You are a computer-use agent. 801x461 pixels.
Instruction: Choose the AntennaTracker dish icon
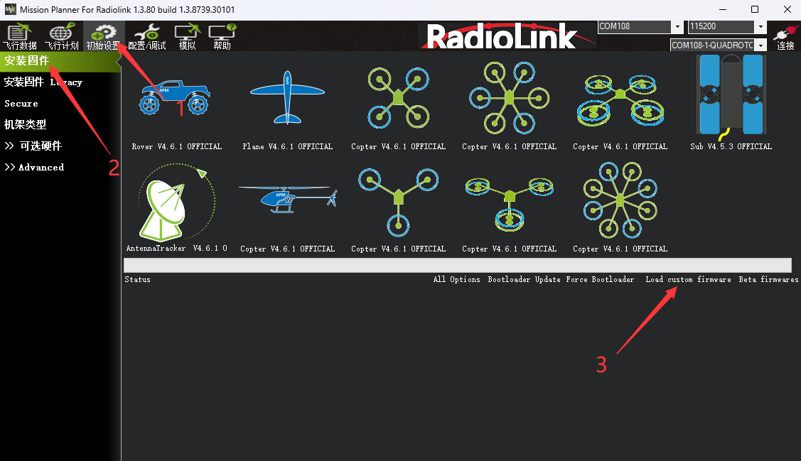coord(176,202)
